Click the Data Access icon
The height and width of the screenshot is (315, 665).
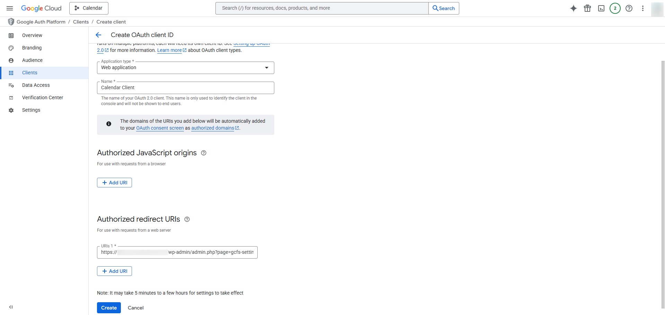(11, 85)
